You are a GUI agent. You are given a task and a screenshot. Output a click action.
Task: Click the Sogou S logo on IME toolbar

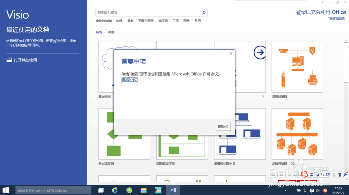pos(305,174)
